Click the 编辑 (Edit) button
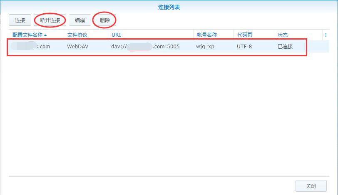 (80, 20)
